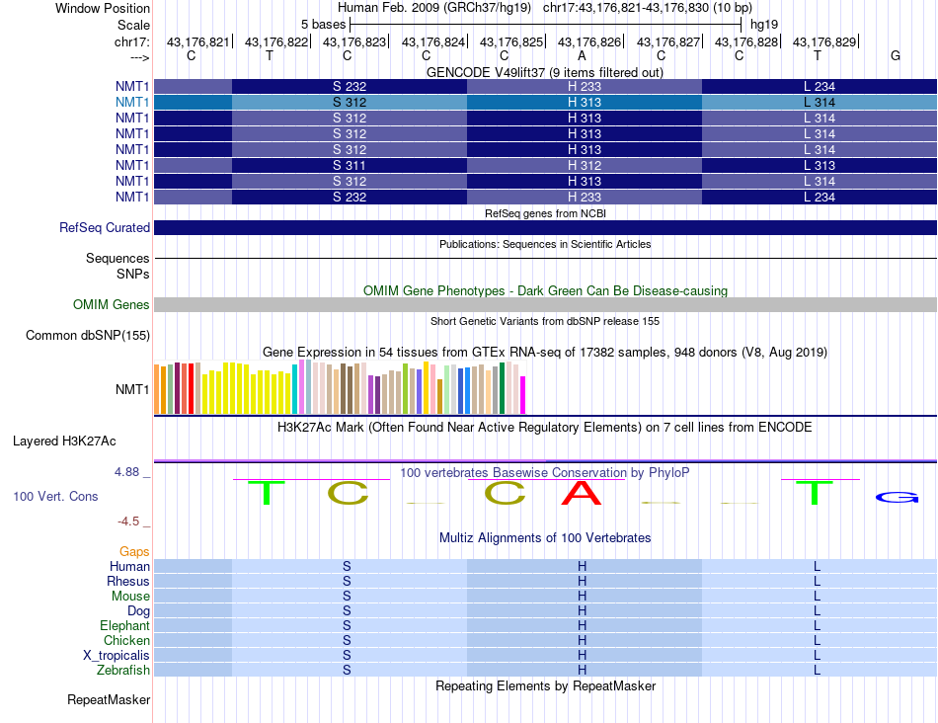938x723 pixels.
Task: Click base A in the sequence row
Action: 582,55
